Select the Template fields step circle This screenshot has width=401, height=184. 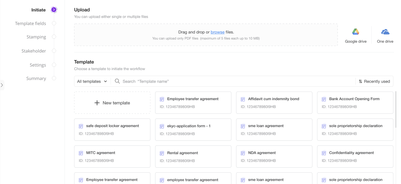coord(54,23)
